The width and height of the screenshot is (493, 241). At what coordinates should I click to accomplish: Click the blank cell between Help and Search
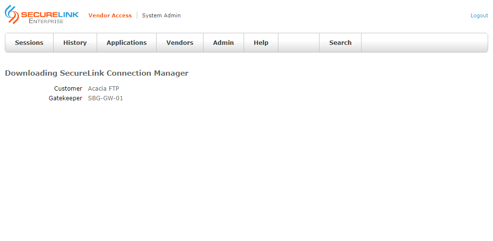tap(299, 43)
